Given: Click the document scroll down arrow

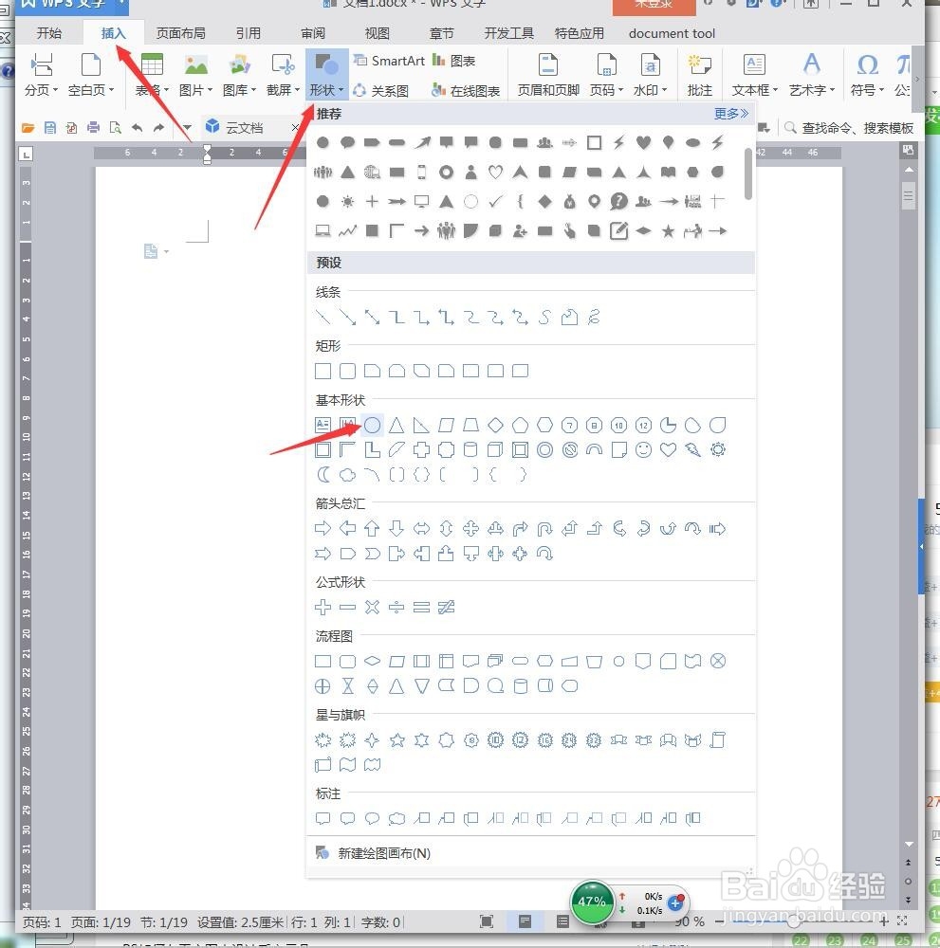Looking at the screenshot, I should pos(909,844).
